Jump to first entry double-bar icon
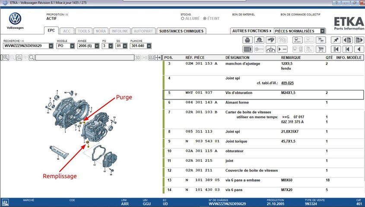The width and height of the screenshot is (365, 207). tap(336, 49)
